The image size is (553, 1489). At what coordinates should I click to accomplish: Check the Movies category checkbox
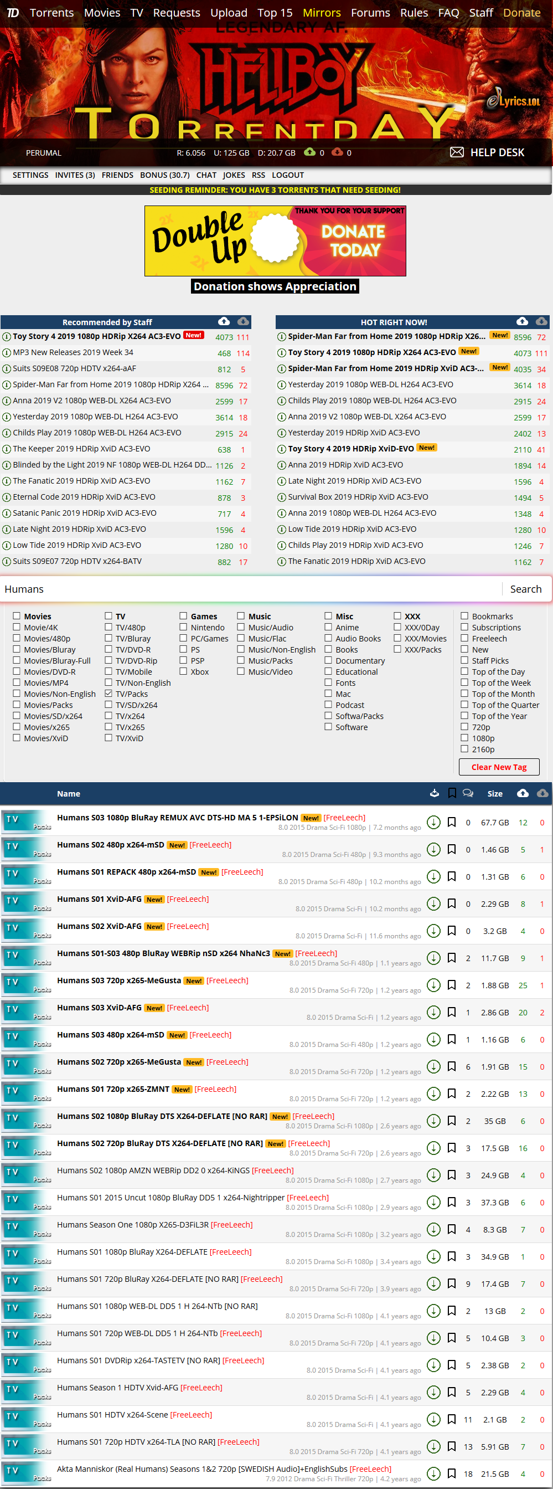coord(16,615)
